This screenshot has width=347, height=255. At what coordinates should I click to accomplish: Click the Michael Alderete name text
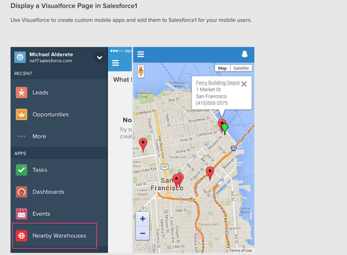[x=51, y=54]
